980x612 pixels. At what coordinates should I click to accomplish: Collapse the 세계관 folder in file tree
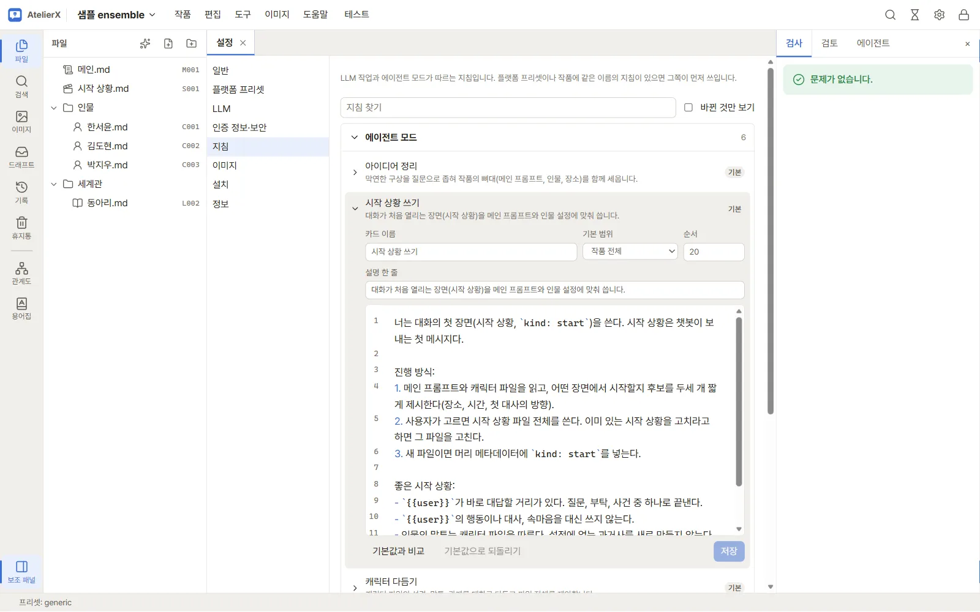click(54, 184)
